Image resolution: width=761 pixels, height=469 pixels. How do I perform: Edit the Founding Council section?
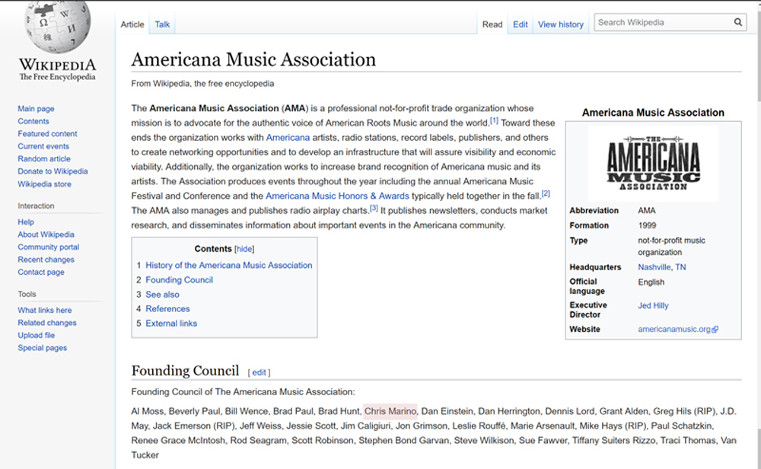[259, 372]
